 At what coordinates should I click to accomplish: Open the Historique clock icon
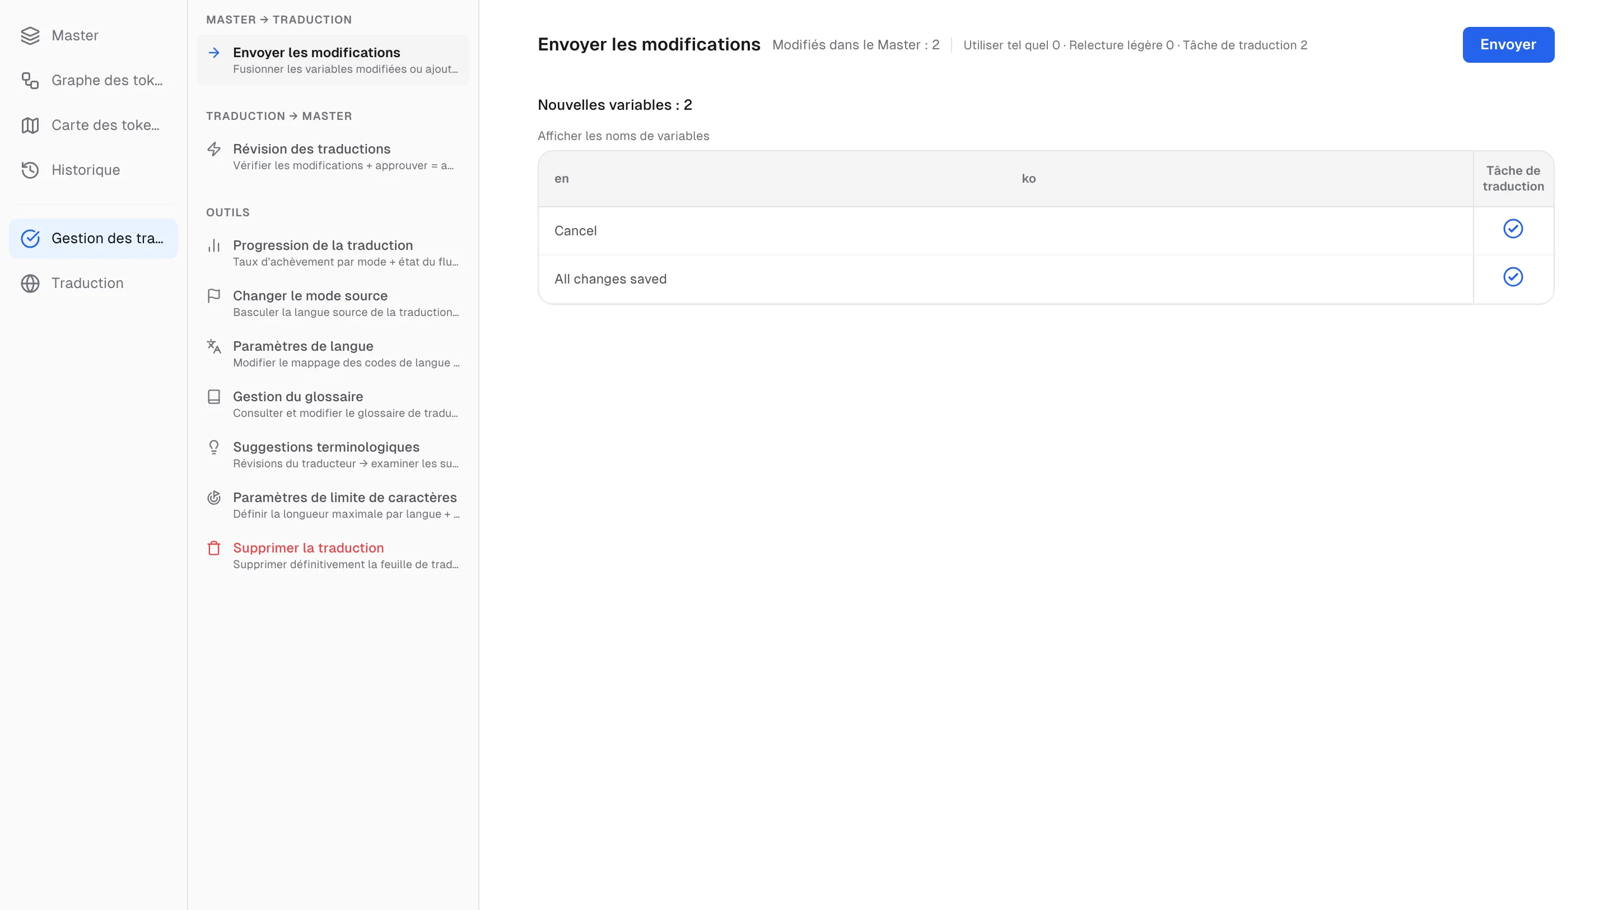pos(30,170)
